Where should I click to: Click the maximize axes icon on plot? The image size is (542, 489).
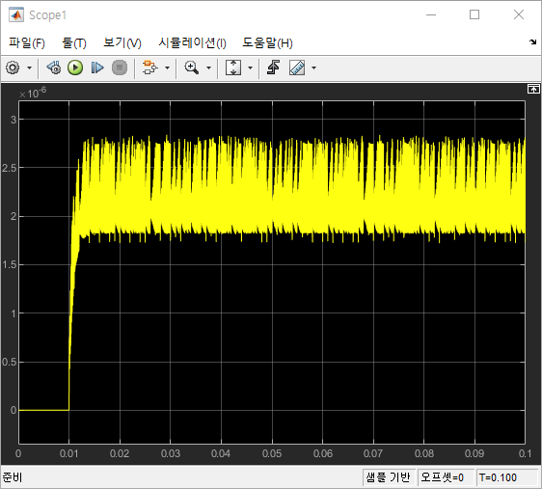coord(533,89)
